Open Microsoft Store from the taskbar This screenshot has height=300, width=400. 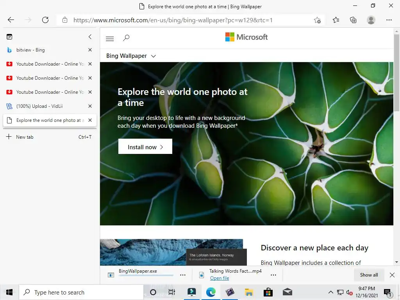pyautogui.click(x=268, y=292)
